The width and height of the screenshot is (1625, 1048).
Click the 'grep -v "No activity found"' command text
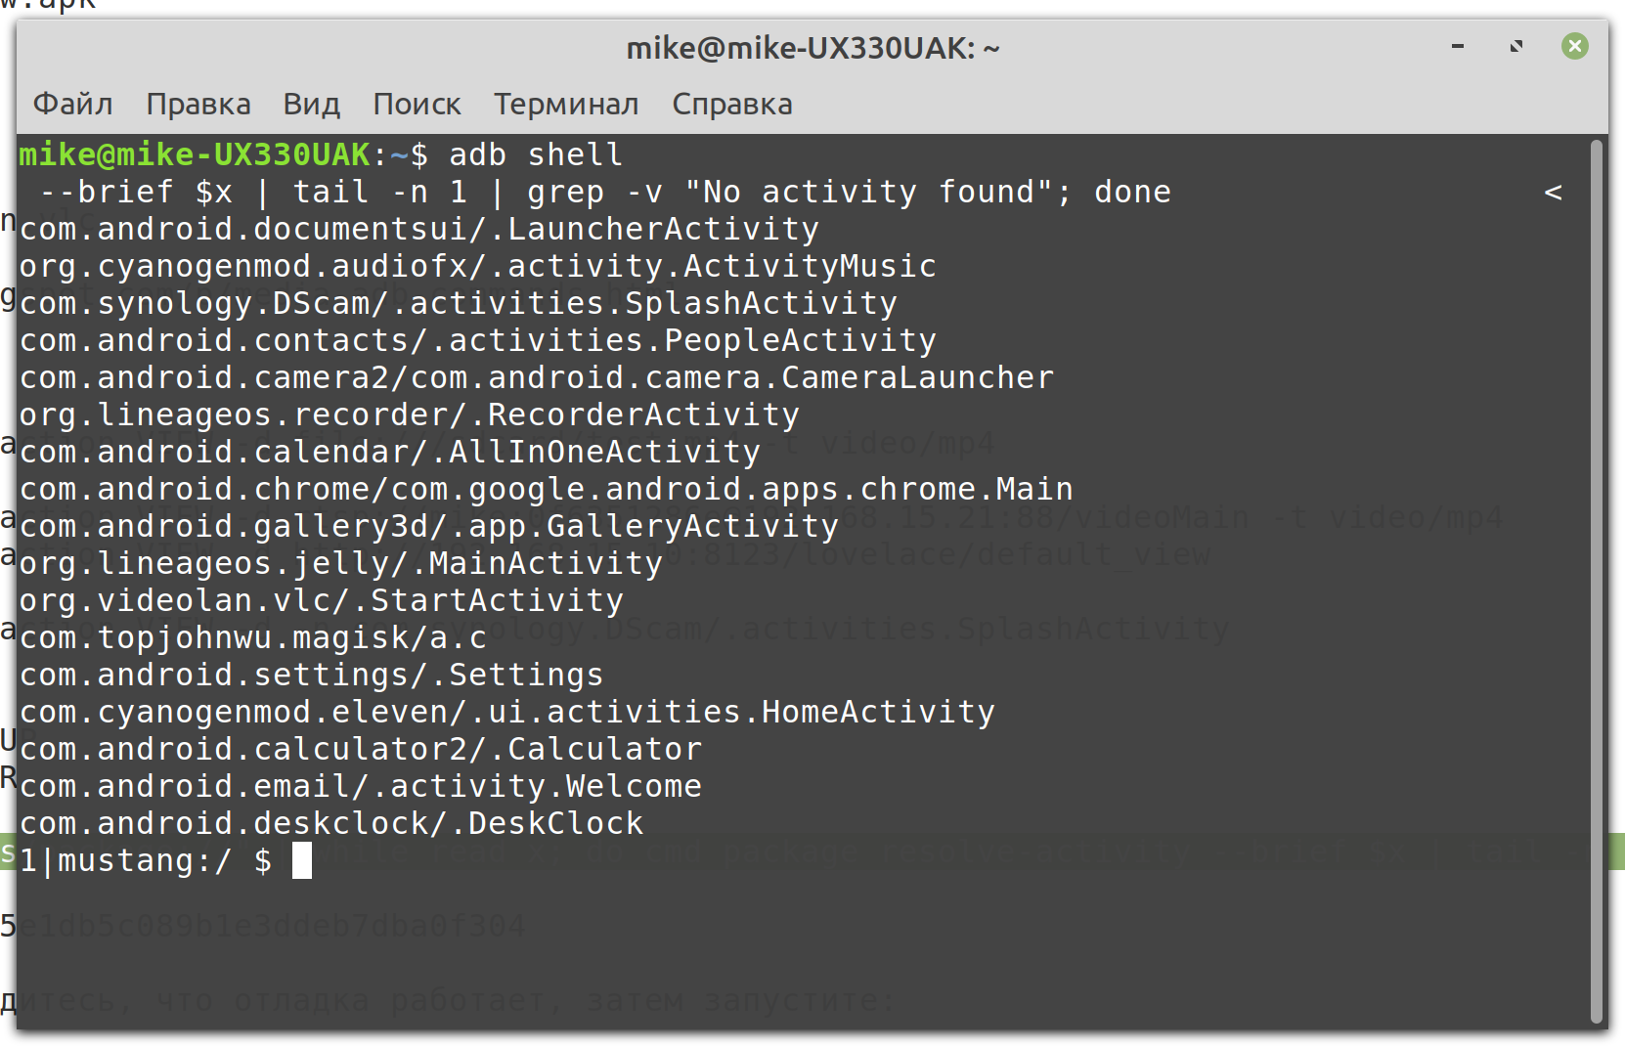(x=790, y=192)
